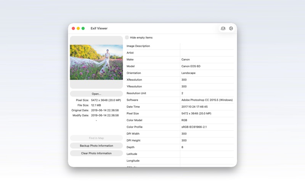The width and height of the screenshot is (305, 190).
Task: Click the circular play arrow toolbar icon
Action: click(231, 28)
